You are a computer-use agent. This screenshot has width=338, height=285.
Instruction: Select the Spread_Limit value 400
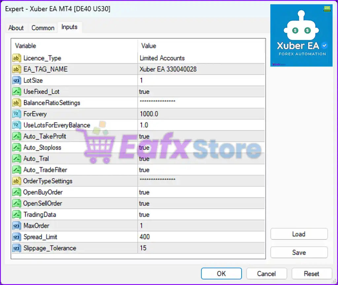(201, 237)
